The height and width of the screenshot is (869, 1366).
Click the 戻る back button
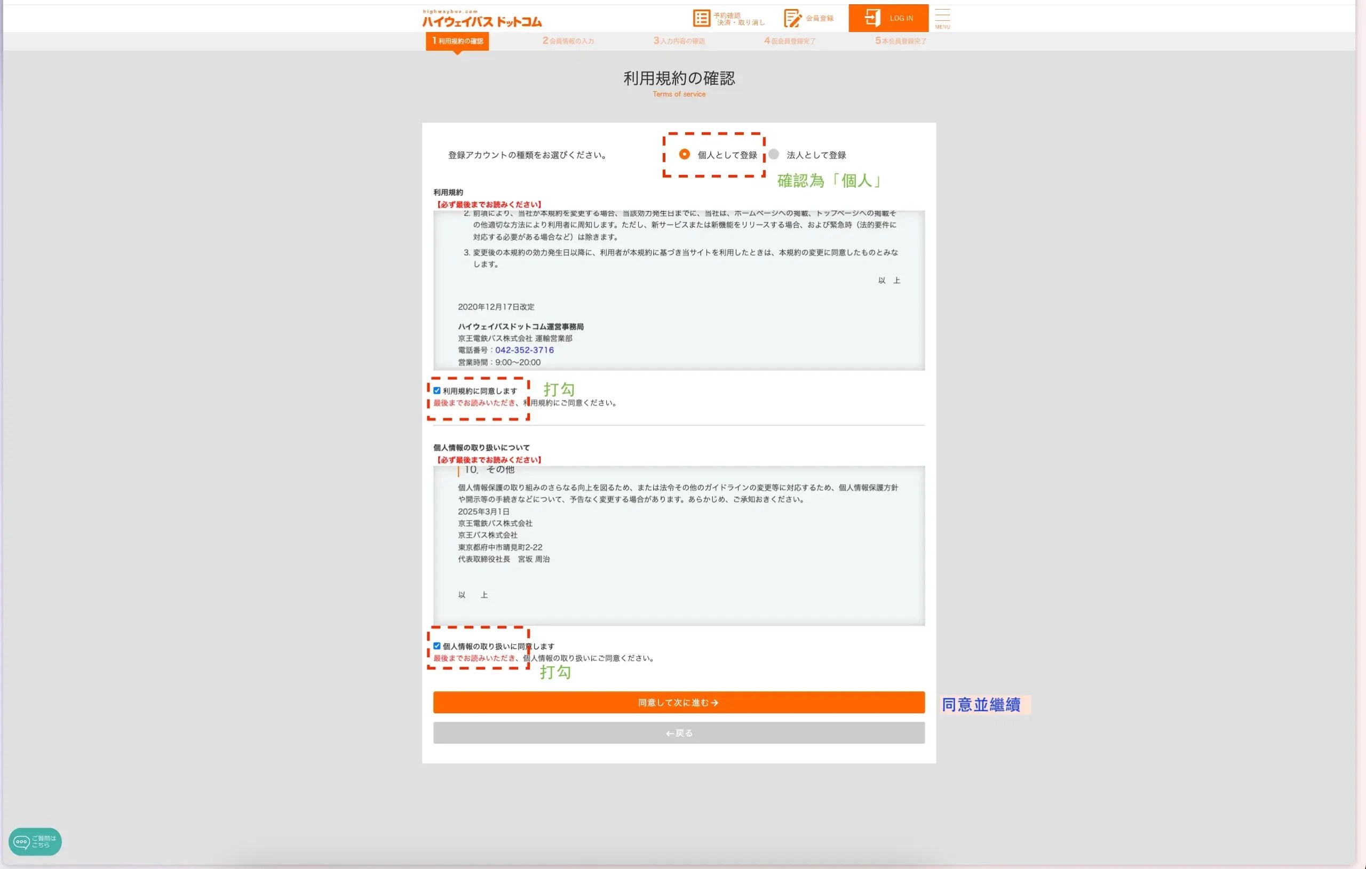tap(678, 732)
